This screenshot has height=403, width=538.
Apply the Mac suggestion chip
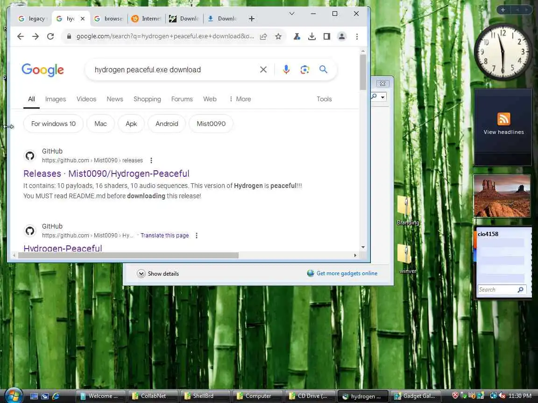pyautogui.click(x=100, y=124)
